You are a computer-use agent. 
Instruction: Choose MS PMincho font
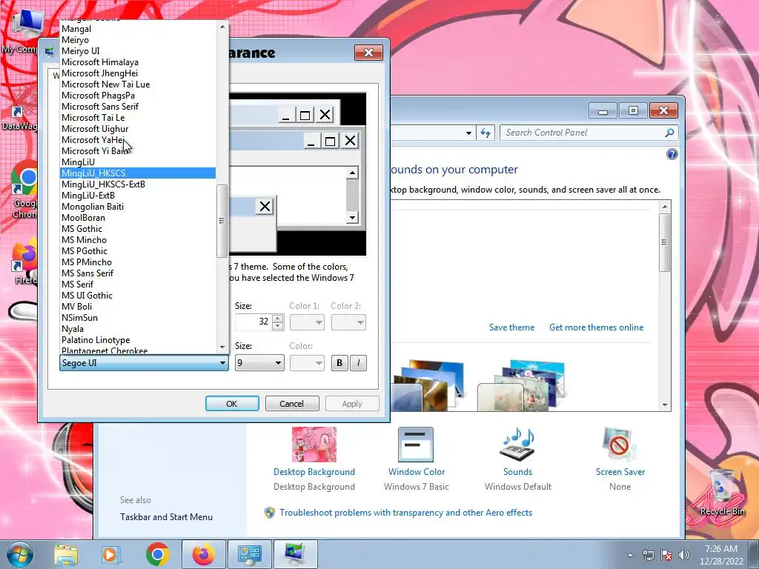(x=138, y=262)
